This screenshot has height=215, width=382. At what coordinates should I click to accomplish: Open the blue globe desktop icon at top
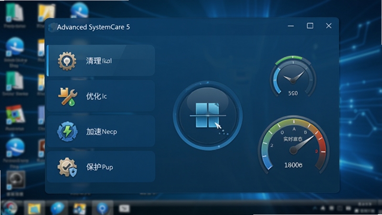click(x=79, y=10)
